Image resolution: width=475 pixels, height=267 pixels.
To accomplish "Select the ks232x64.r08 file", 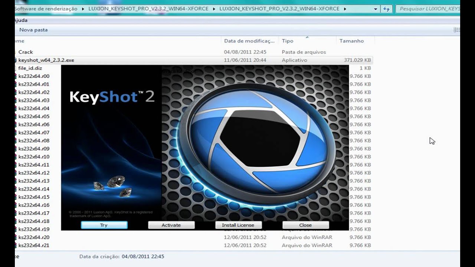I will 34,141.
